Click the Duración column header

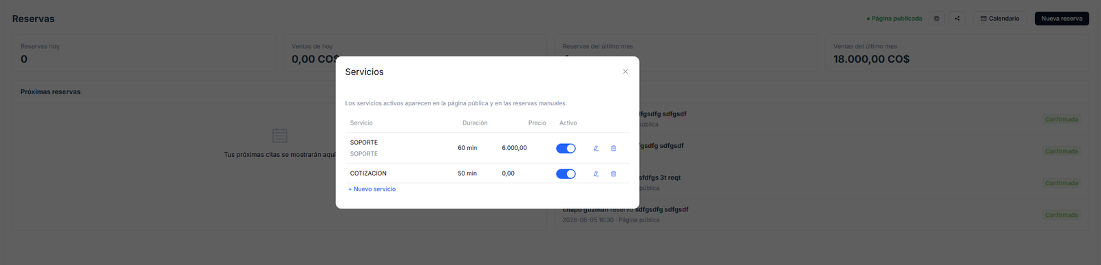coord(475,123)
